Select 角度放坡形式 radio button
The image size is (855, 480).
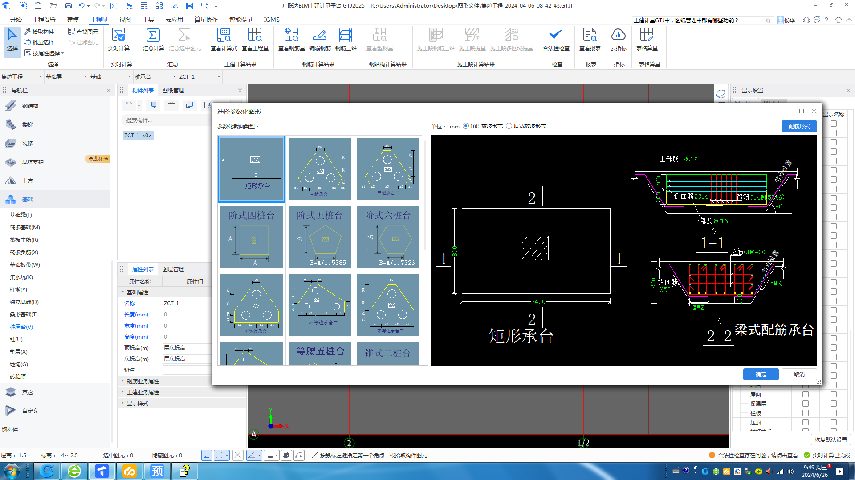(x=466, y=126)
